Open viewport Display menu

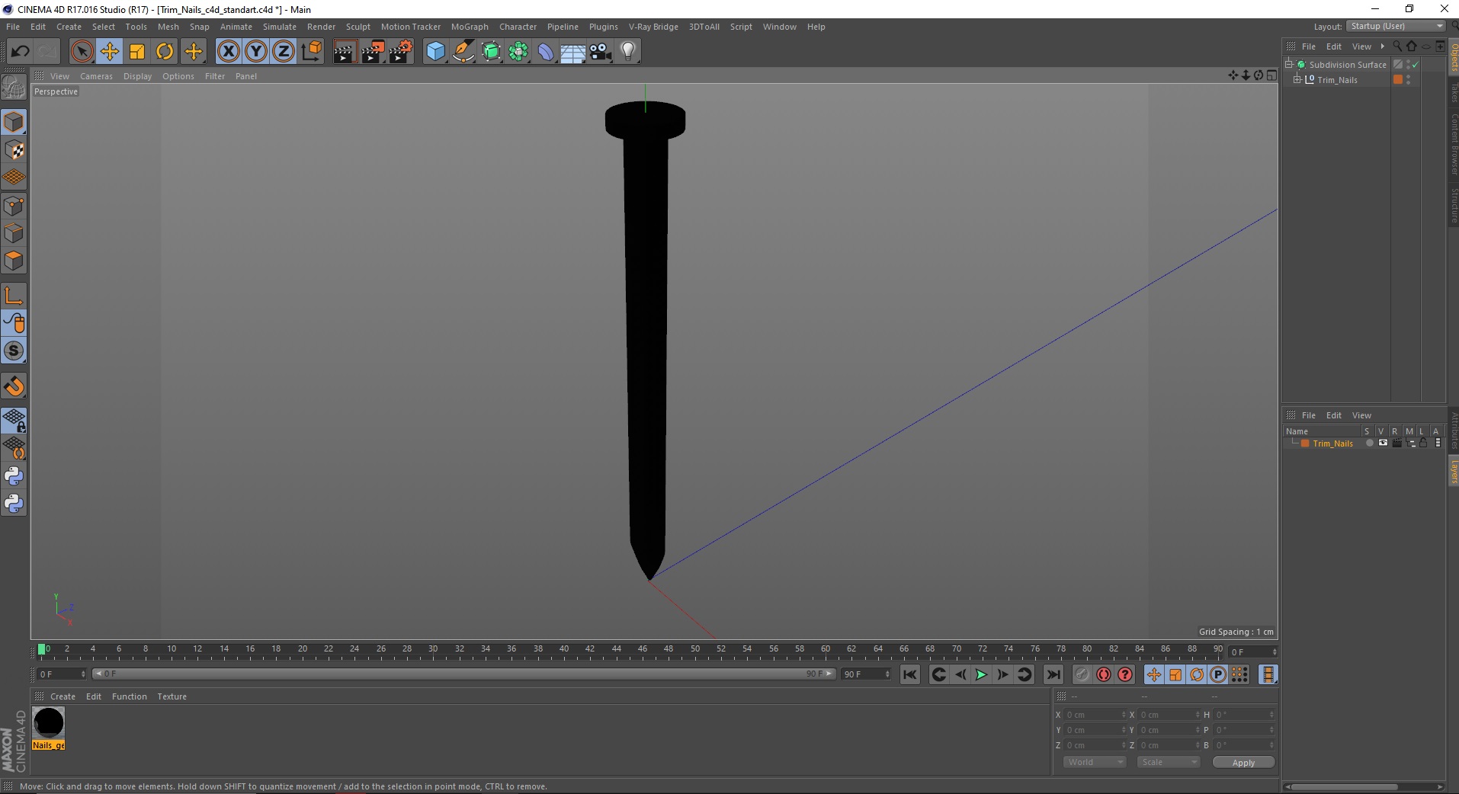137,76
